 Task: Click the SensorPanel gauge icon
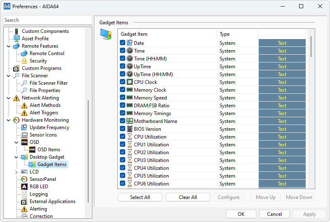point(24,179)
